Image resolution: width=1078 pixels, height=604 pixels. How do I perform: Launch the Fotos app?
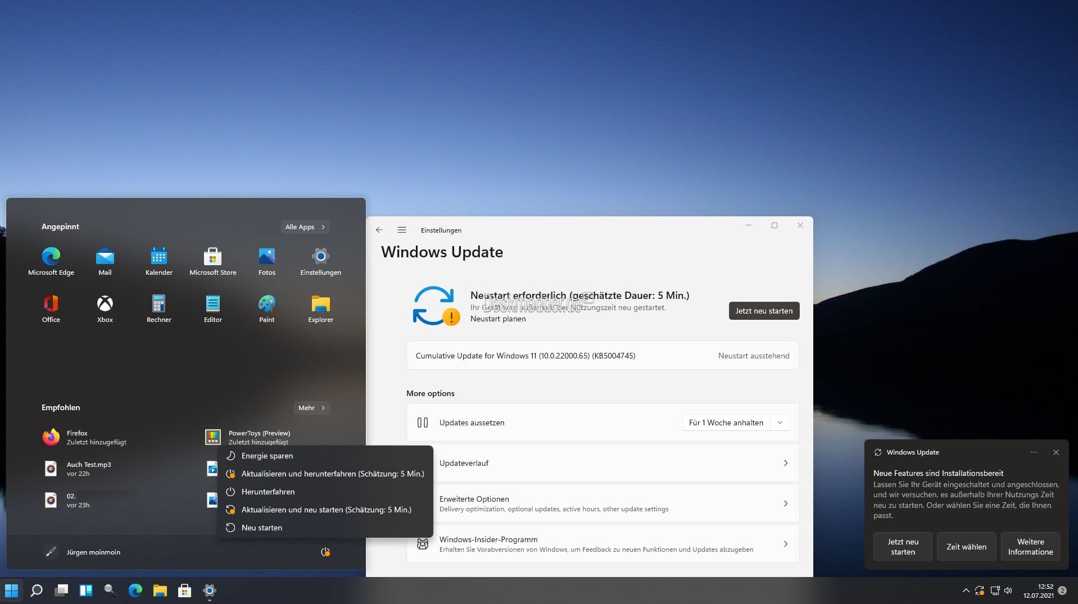click(267, 261)
